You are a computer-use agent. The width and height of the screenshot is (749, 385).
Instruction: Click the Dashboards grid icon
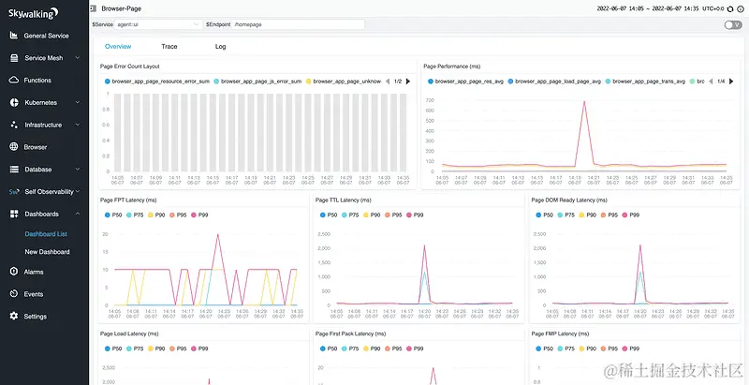[x=14, y=214]
